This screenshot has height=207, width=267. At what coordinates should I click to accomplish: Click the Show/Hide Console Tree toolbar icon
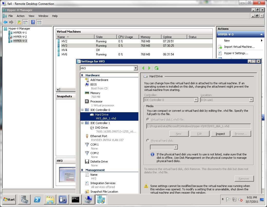25,22
